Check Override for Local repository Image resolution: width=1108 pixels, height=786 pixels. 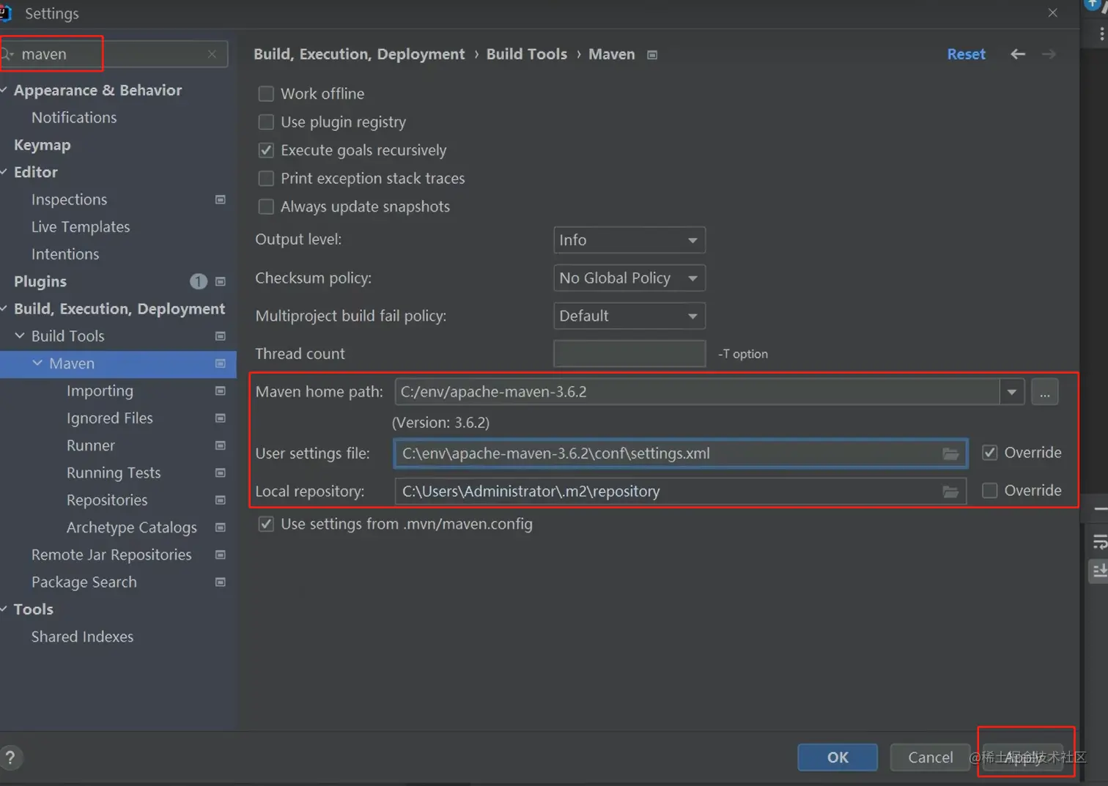click(x=989, y=491)
